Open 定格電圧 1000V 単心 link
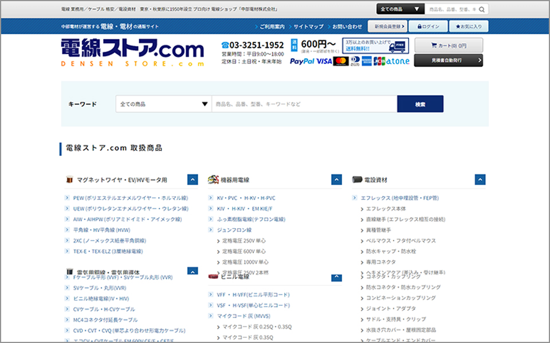The height and width of the screenshot is (343, 550). (x=245, y=262)
